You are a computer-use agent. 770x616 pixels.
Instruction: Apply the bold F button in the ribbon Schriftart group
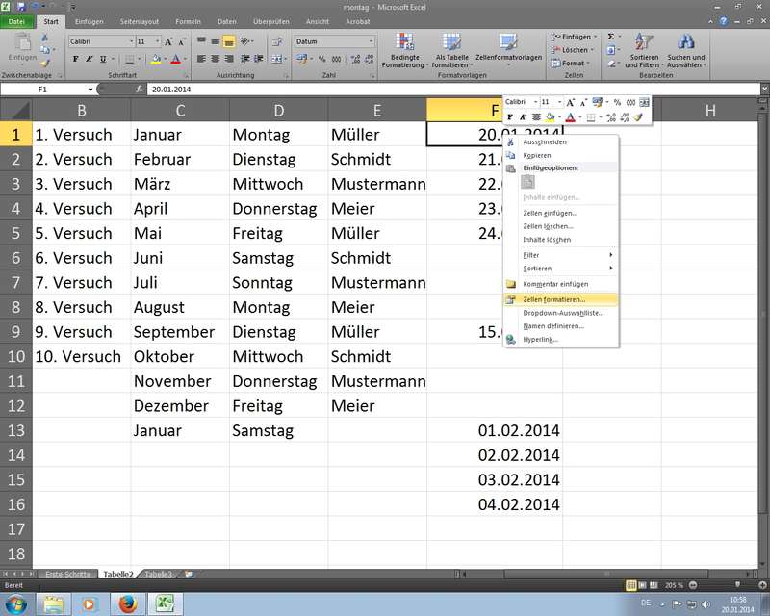click(x=76, y=59)
